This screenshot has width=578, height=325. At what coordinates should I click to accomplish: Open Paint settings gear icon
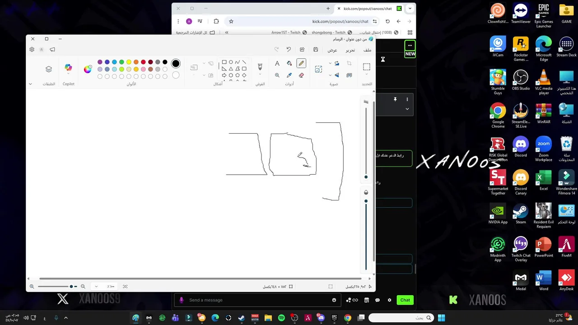[32, 50]
